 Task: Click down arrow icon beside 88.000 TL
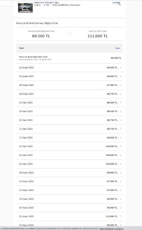pyautogui.click(x=121, y=76)
